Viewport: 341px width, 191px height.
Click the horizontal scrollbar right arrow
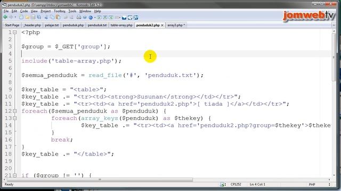pyautogui.click(x=329, y=180)
